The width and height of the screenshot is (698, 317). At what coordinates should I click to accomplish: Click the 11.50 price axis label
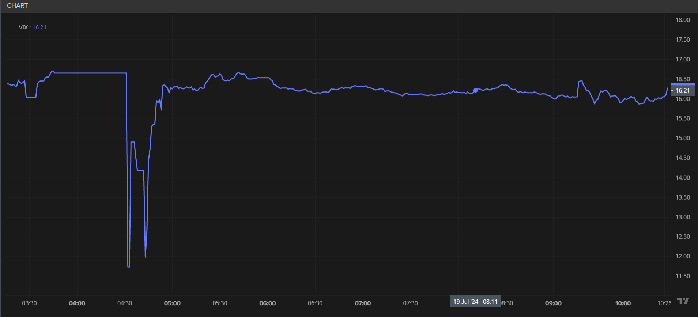[683, 276]
